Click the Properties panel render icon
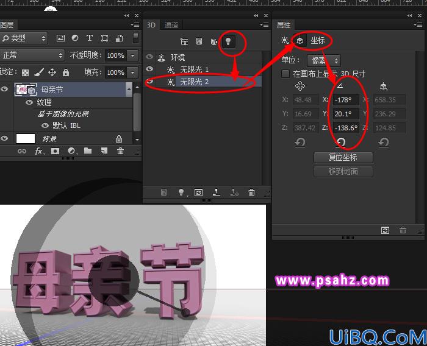Screen dimensions: 427x346 click(385, 230)
